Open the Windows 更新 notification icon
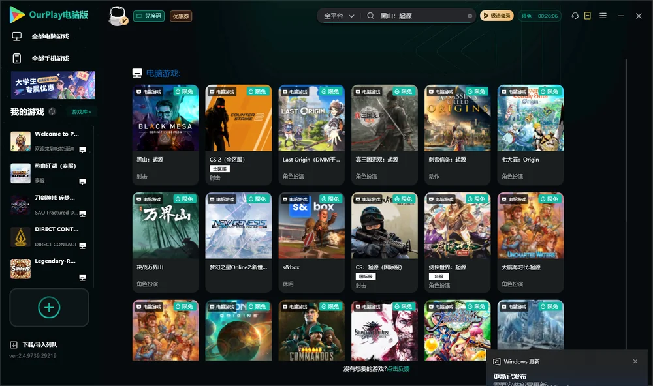The width and height of the screenshot is (653, 386). point(496,361)
